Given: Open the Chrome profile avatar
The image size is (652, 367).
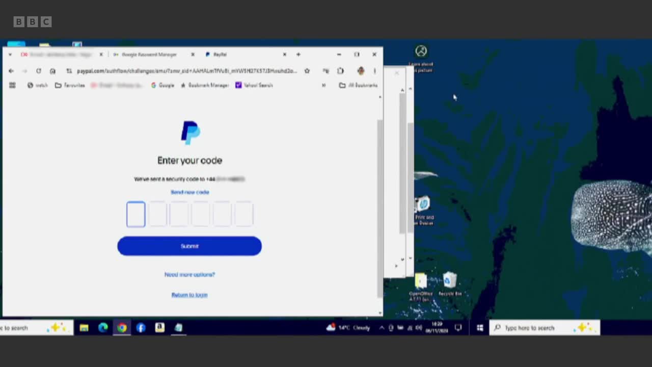Looking at the screenshot, I should 361,71.
